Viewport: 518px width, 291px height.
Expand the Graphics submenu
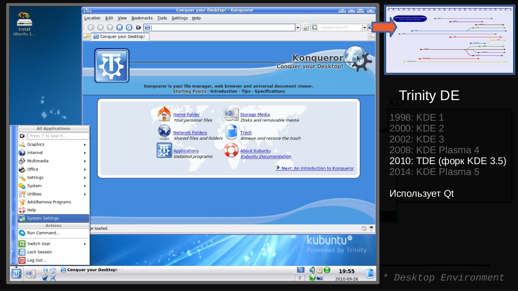coord(54,144)
